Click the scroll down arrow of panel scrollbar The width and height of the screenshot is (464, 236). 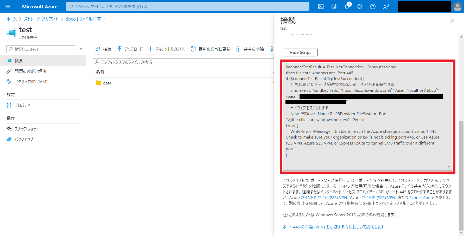pos(461,233)
